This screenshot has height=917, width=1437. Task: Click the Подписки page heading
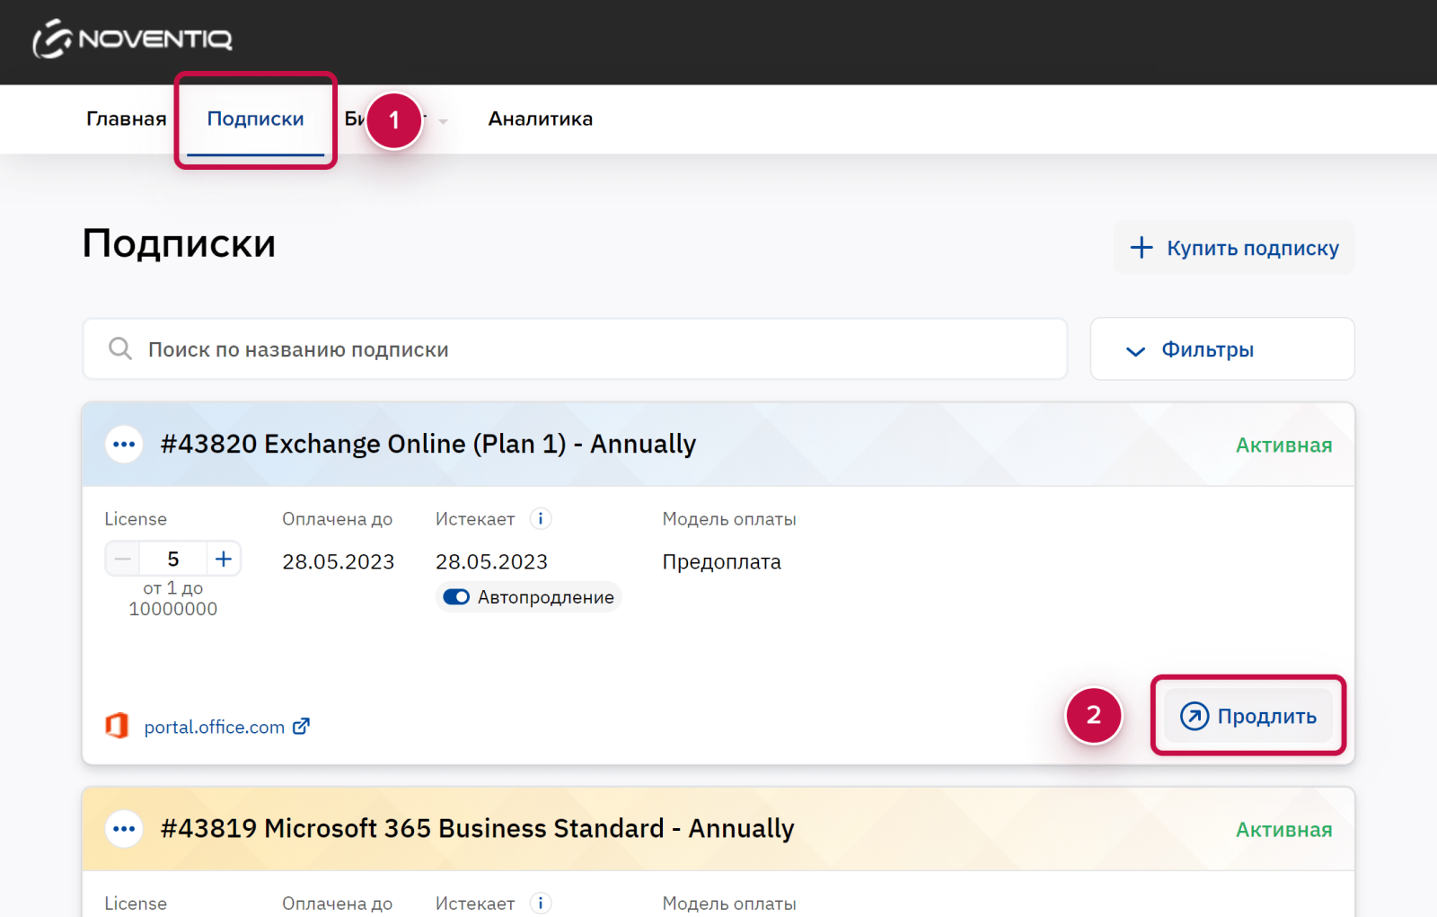179,243
